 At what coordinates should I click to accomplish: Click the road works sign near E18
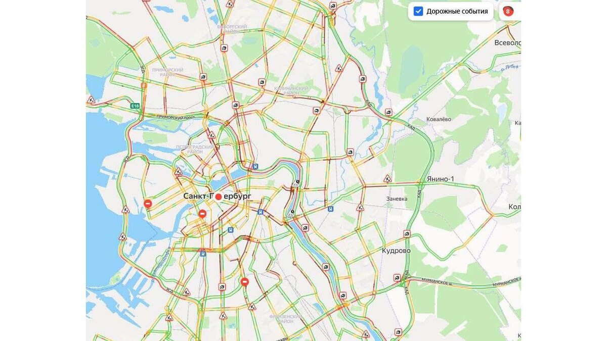click(91, 100)
